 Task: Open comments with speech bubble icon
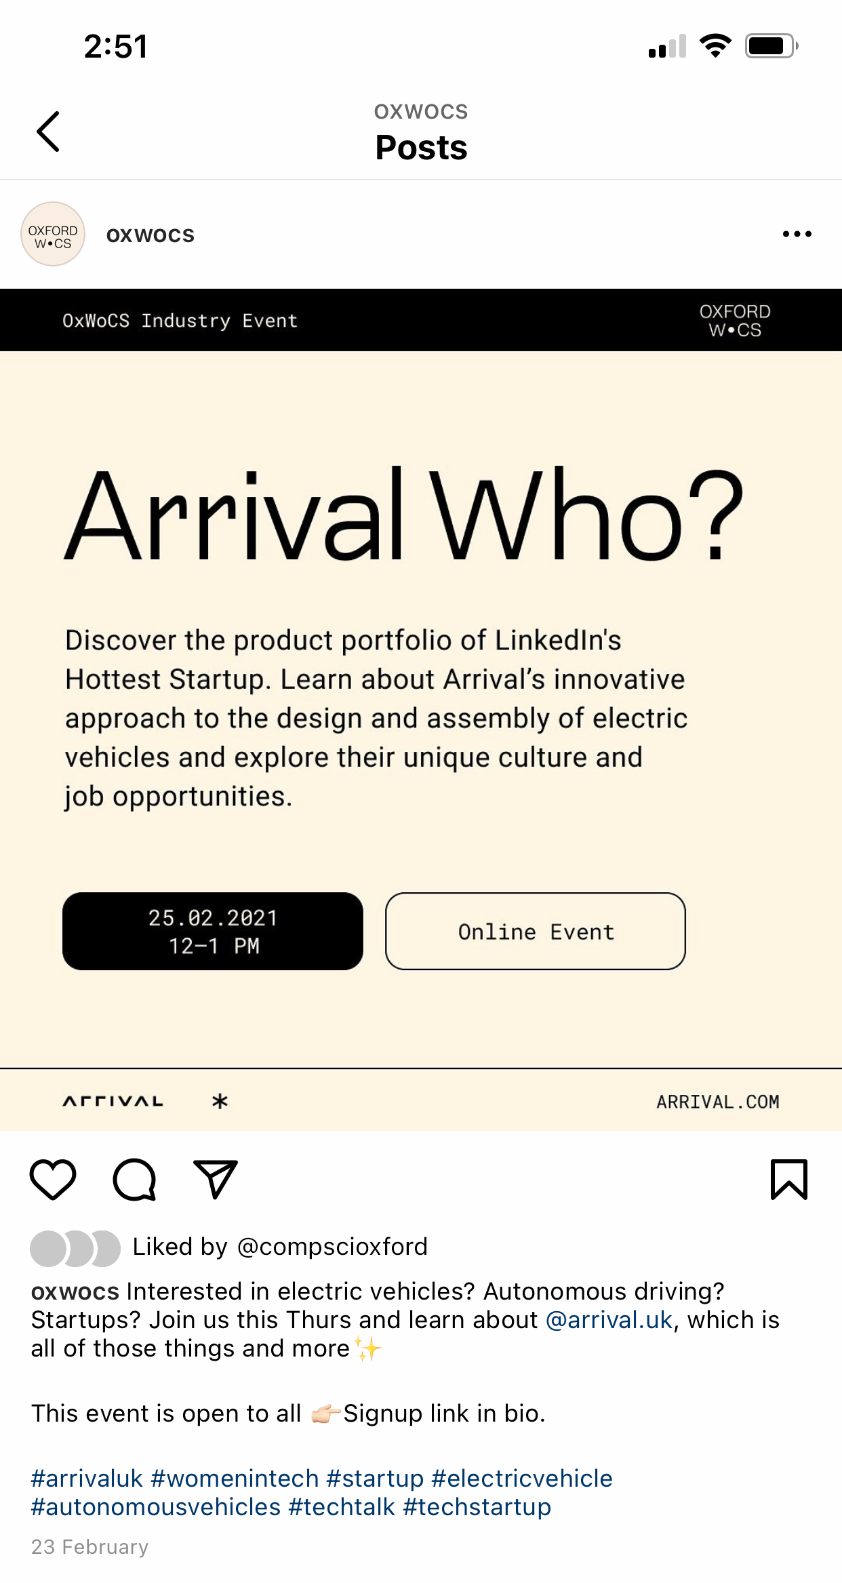pyautogui.click(x=134, y=1180)
